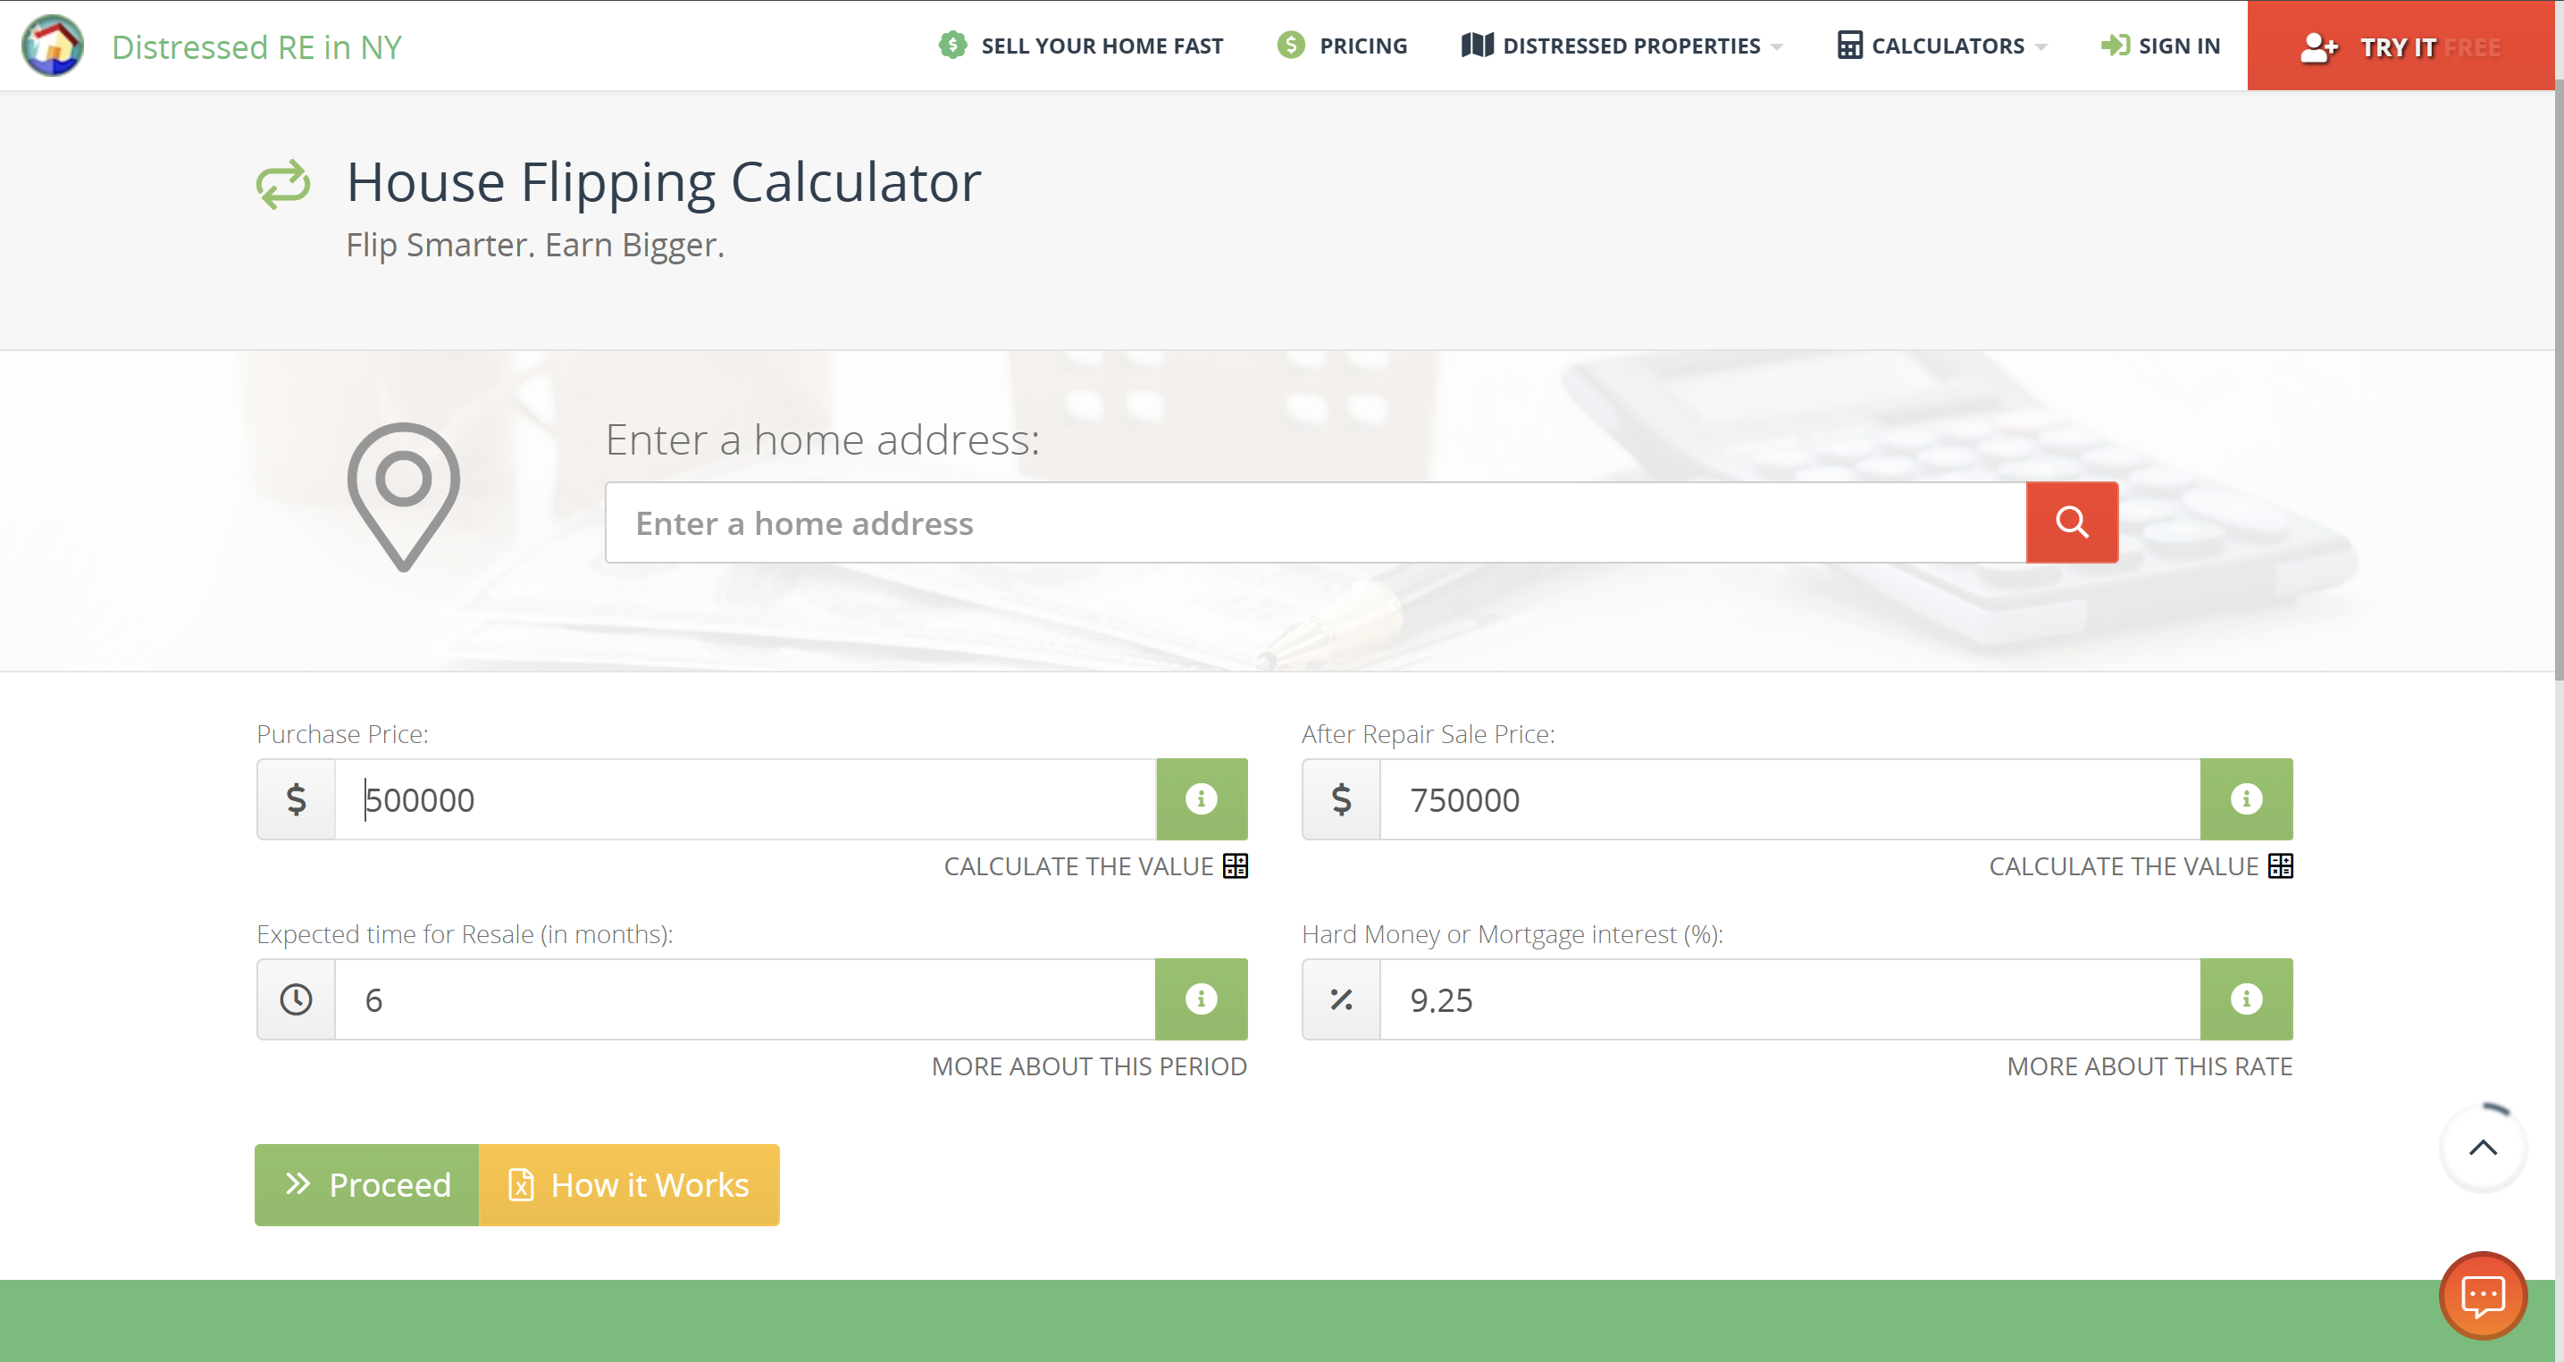Image resolution: width=2564 pixels, height=1362 pixels.
Task: Open Sell Your Home Fast page
Action: point(1081,46)
